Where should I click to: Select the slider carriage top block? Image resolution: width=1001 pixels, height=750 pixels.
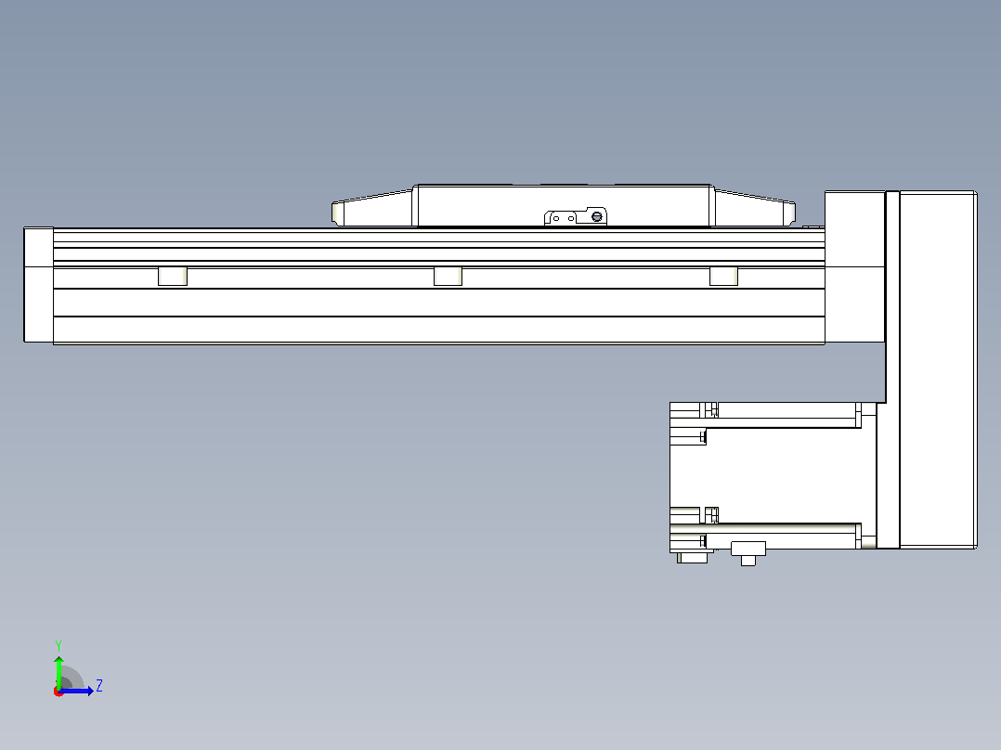click(564, 205)
